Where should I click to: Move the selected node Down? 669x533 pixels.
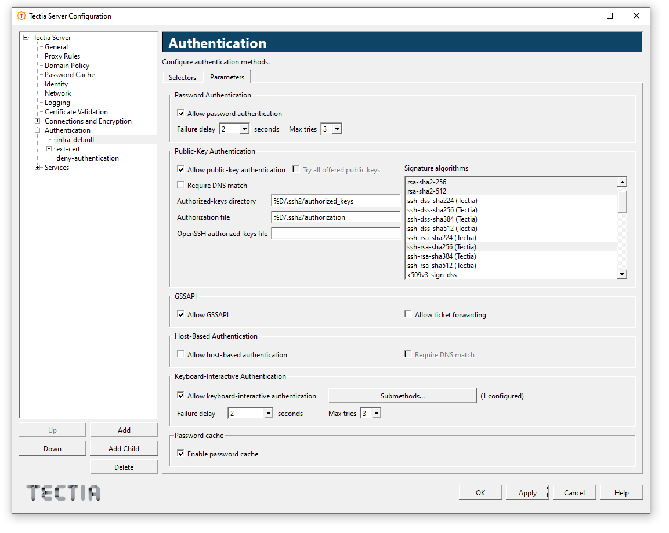tap(52, 448)
